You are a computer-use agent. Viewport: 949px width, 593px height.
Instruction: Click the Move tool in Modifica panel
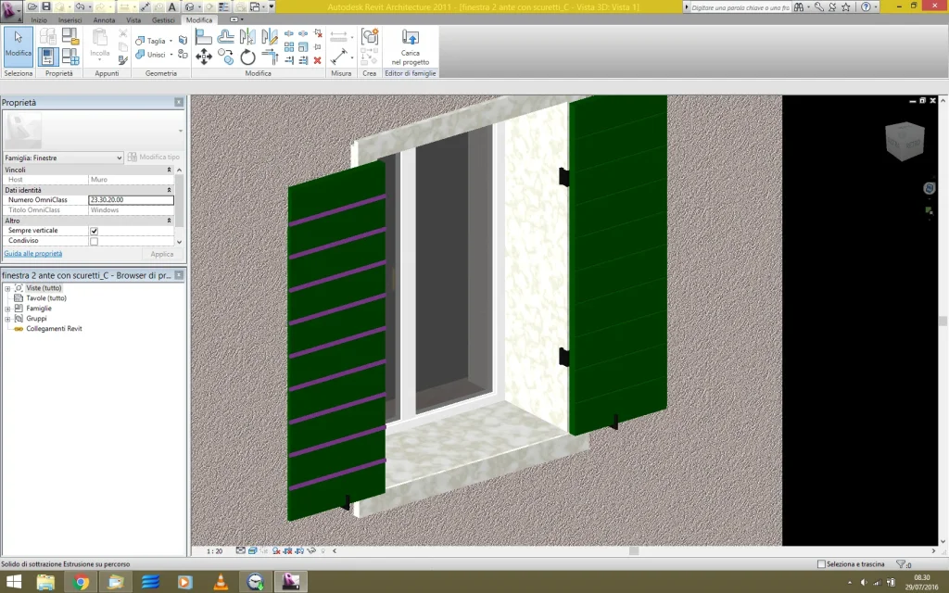pos(204,57)
